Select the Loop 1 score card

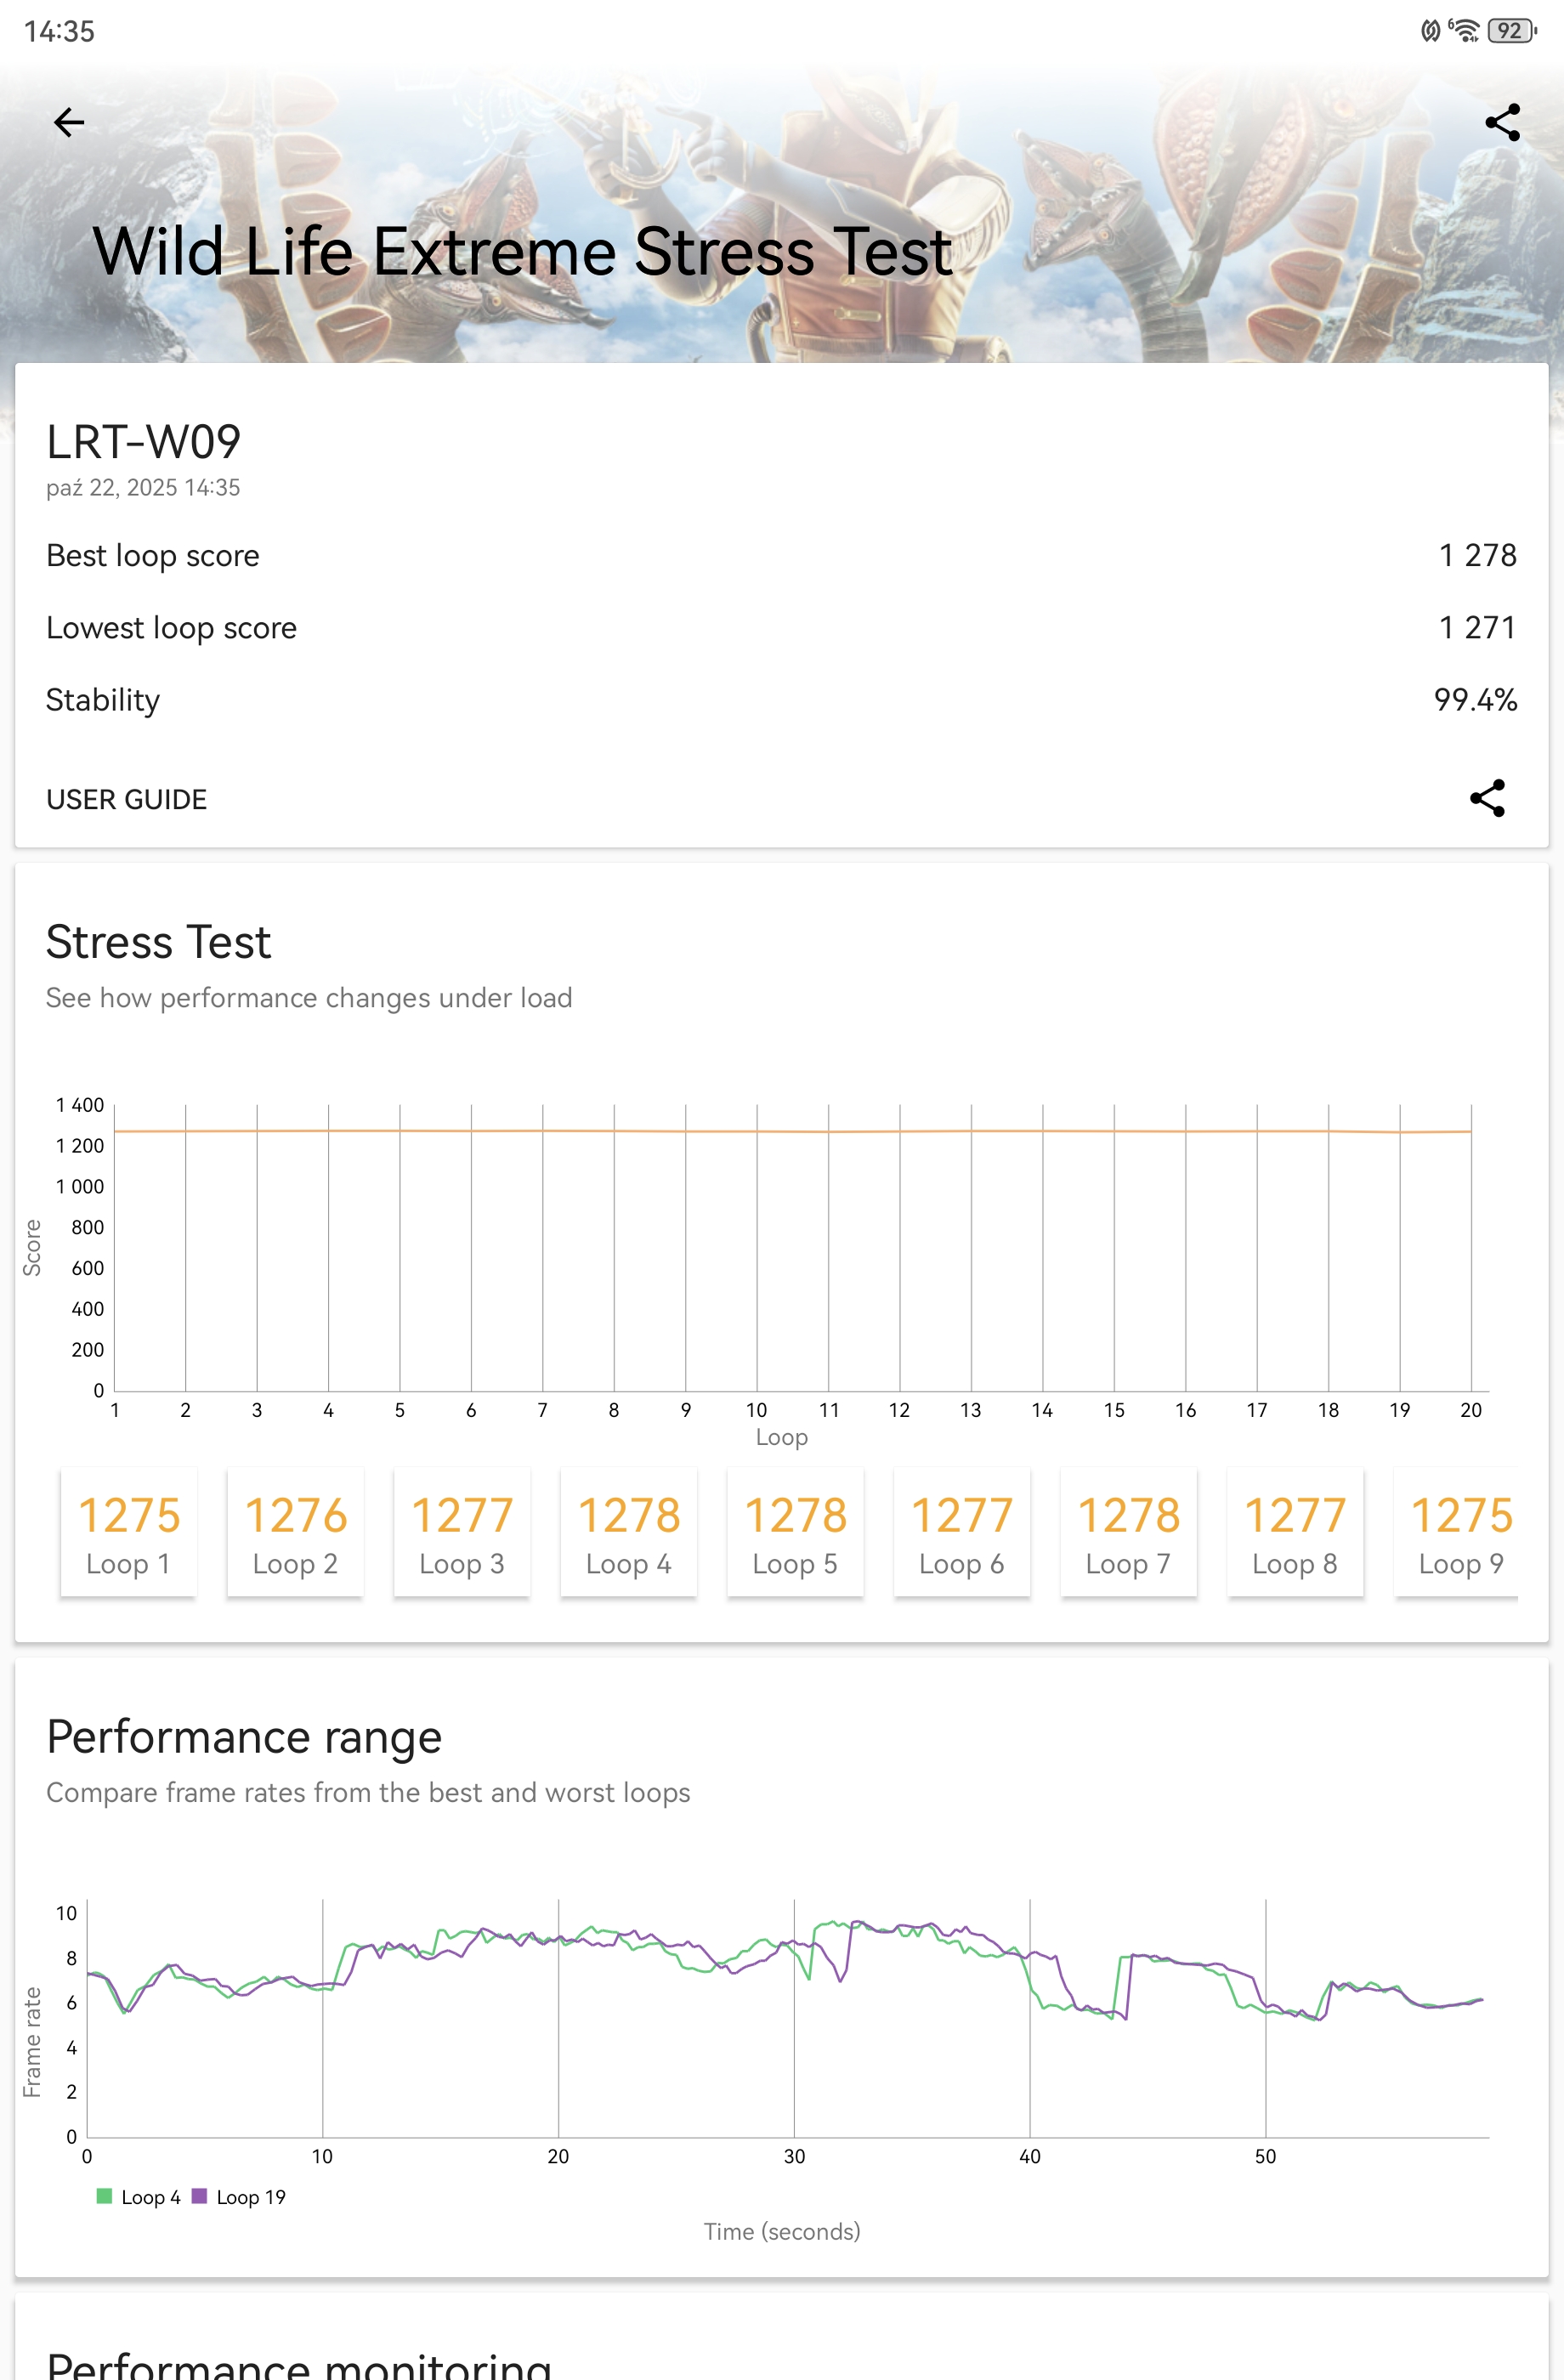[x=129, y=1532]
